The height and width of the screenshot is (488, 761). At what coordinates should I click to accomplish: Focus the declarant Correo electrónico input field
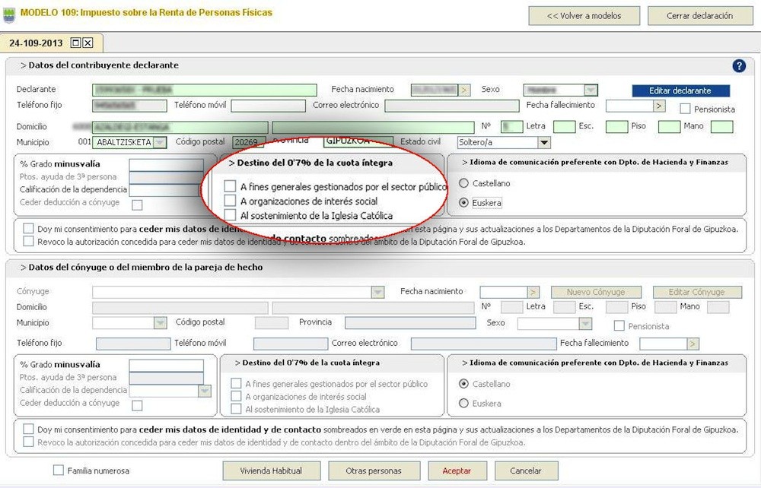(x=451, y=106)
